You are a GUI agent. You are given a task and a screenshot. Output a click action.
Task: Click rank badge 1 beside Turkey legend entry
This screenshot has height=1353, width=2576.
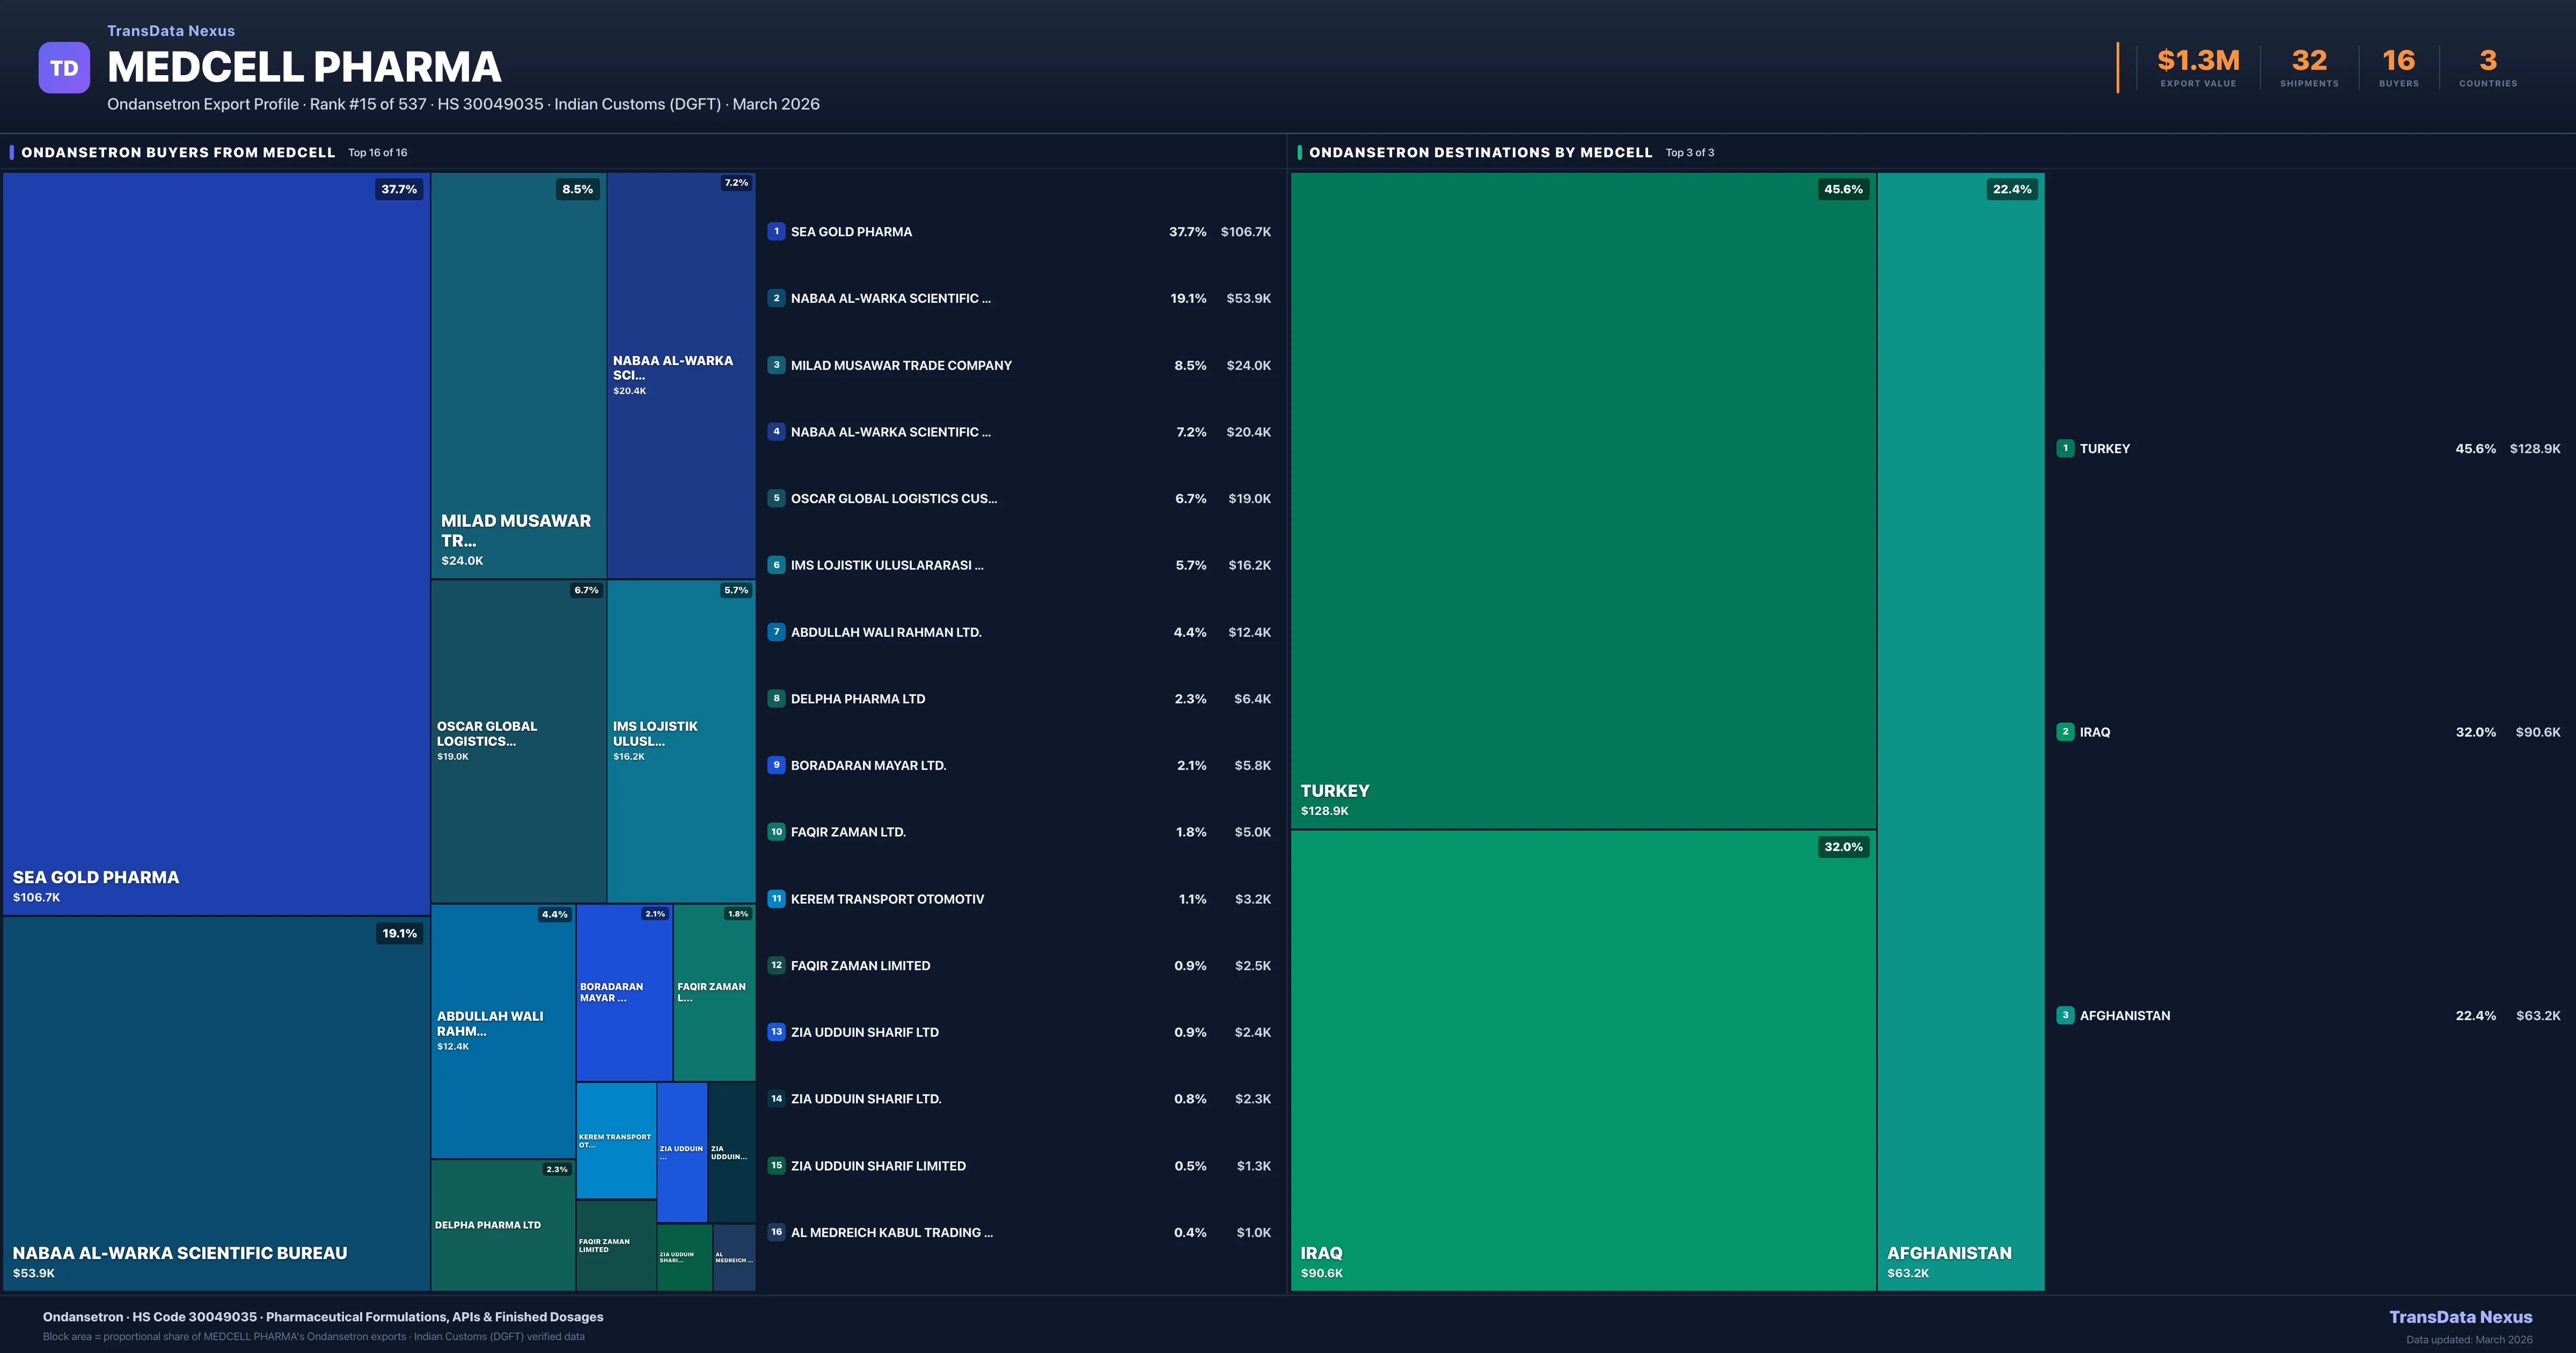tap(2065, 448)
